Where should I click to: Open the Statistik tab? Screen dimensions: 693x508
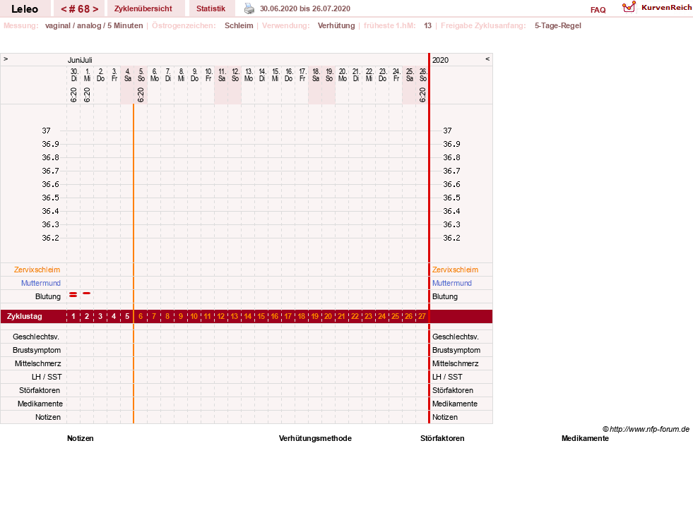[x=211, y=9]
